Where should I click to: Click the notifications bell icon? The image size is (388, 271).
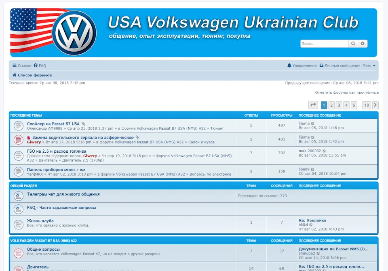(x=289, y=65)
